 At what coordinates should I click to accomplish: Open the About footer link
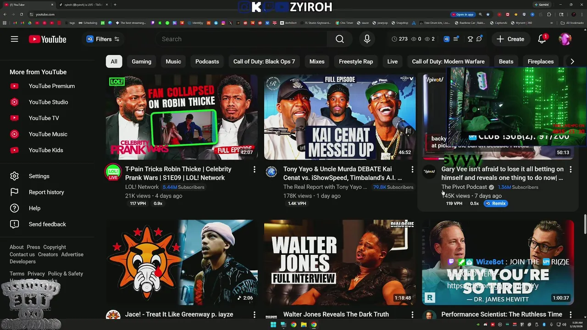(x=17, y=247)
